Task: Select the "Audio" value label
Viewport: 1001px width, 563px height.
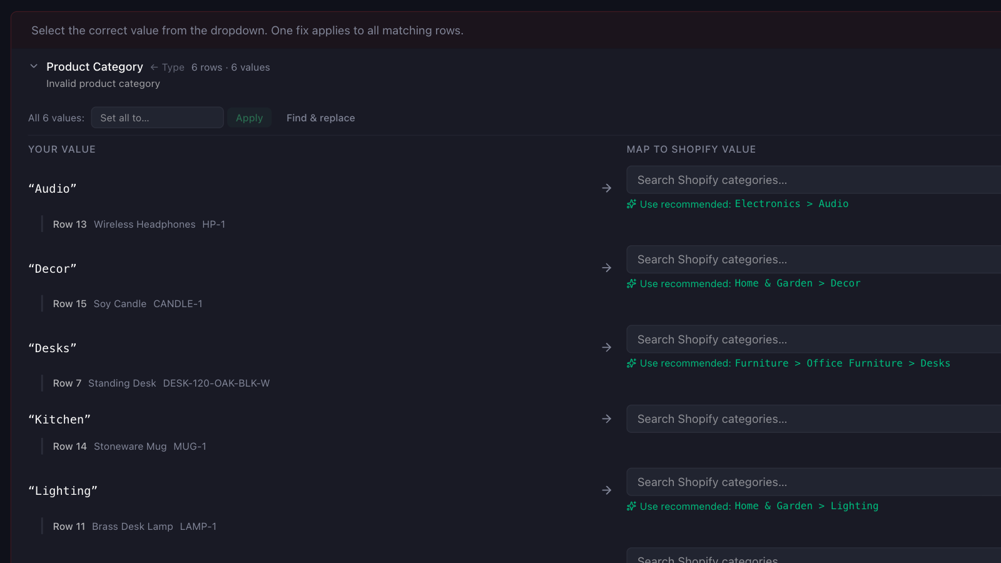Action: point(53,189)
